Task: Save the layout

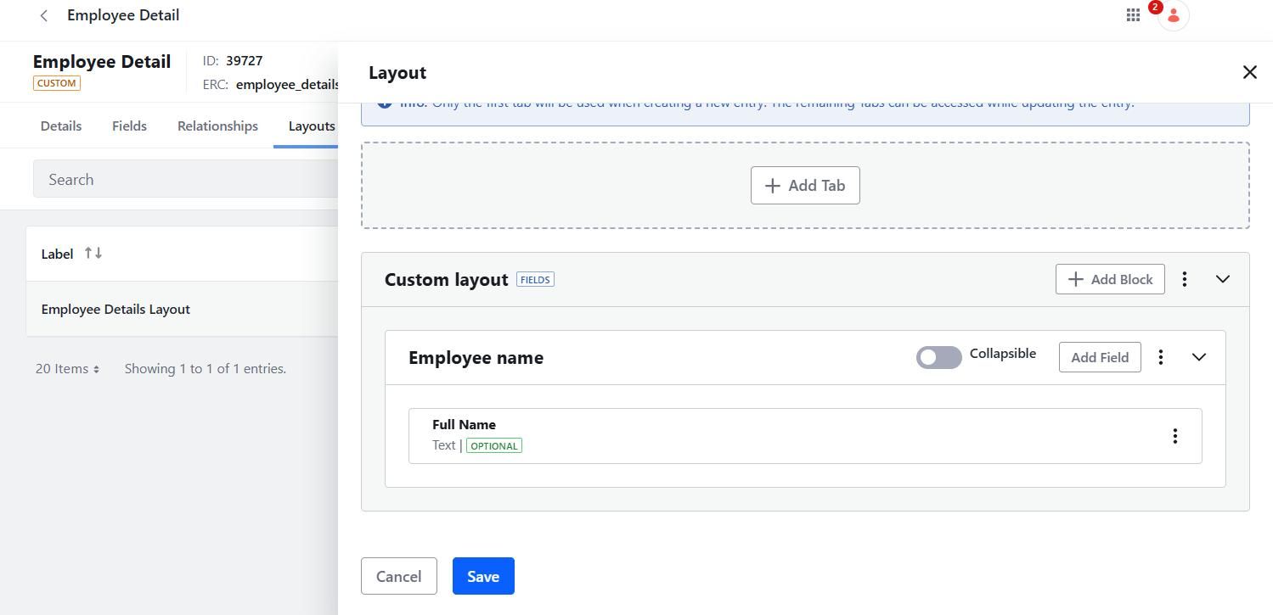Action: coord(483,576)
